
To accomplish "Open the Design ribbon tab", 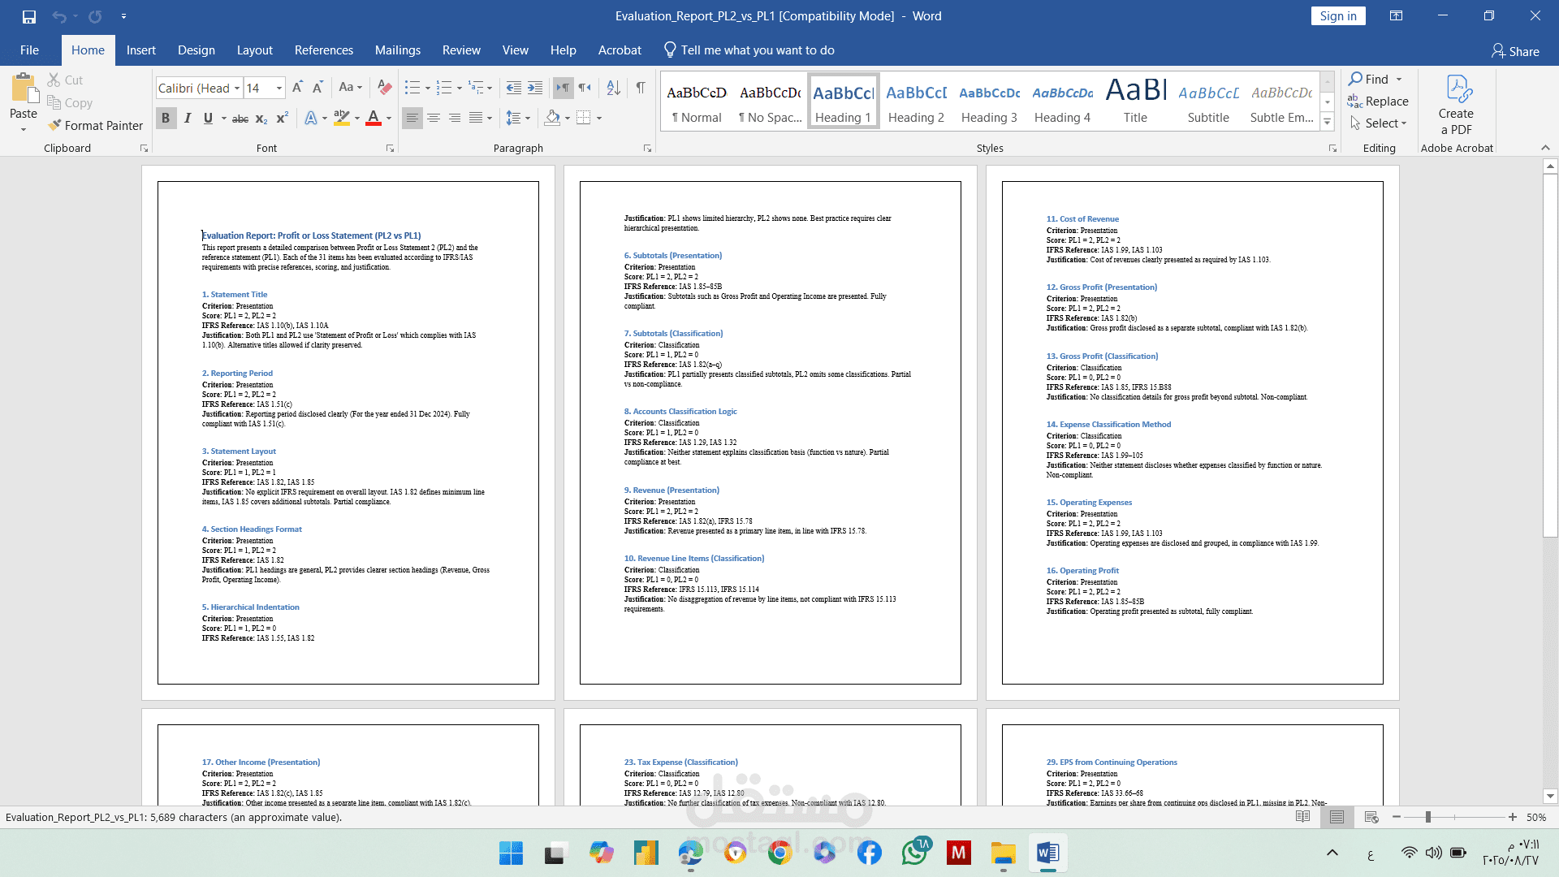I will tap(196, 50).
